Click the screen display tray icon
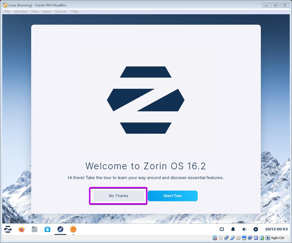The width and height of the screenshot is (292, 243). point(222,229)
